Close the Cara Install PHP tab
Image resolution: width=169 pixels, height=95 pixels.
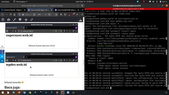[x=78, y=10]
